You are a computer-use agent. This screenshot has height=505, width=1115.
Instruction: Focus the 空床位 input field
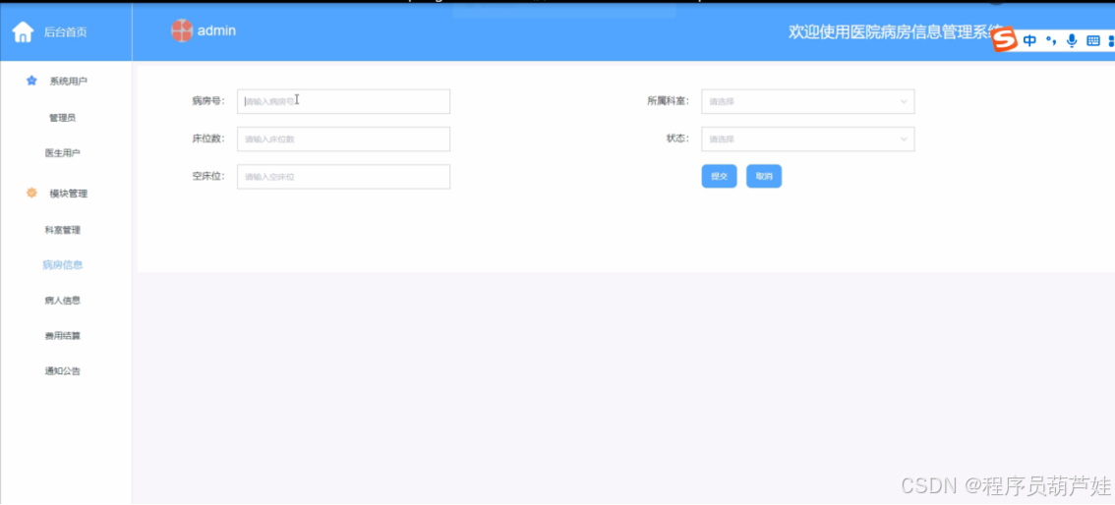coord(343,177)
